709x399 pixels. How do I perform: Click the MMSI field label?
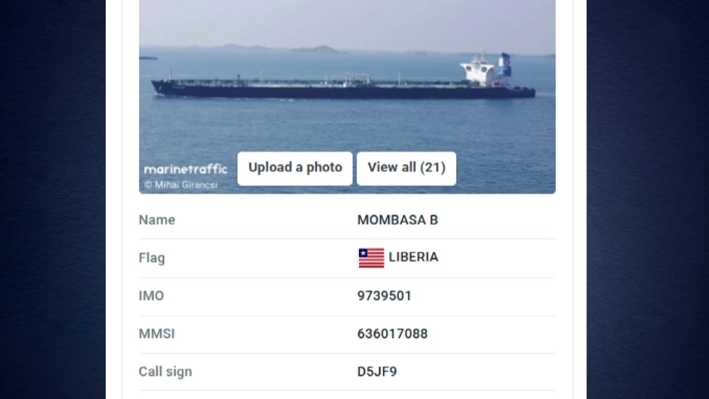tap(157, 334)
